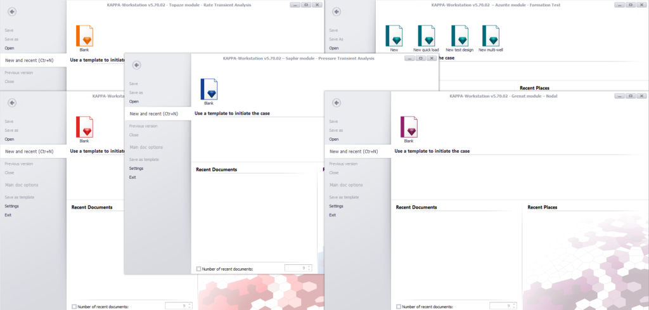
Task: Enable Number of recent documents checkbox in Saphir
Action: point(198,269)
